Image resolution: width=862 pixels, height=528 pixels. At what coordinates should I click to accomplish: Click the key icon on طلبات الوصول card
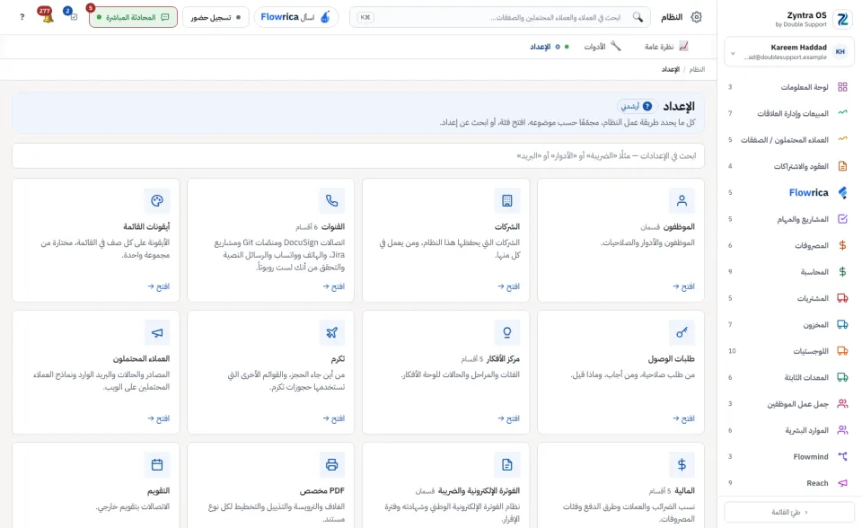[x=682, y=333]
